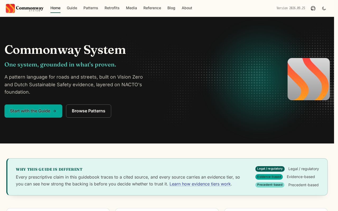Click the Commonway System hero heading
This screenshot has height=211, width=338.
(x=65, y=50)
